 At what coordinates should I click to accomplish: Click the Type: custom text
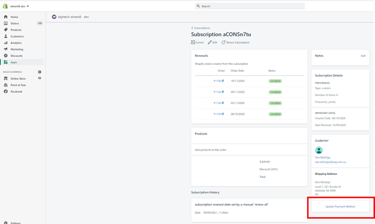pos(323,88)
